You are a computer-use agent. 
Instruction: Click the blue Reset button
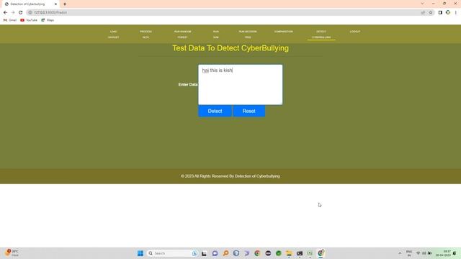click(249, 111)
